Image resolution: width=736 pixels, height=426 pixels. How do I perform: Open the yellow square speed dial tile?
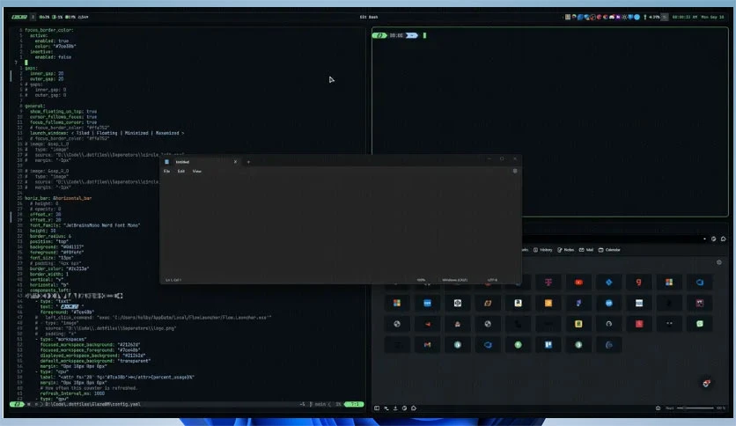point(578,324)
